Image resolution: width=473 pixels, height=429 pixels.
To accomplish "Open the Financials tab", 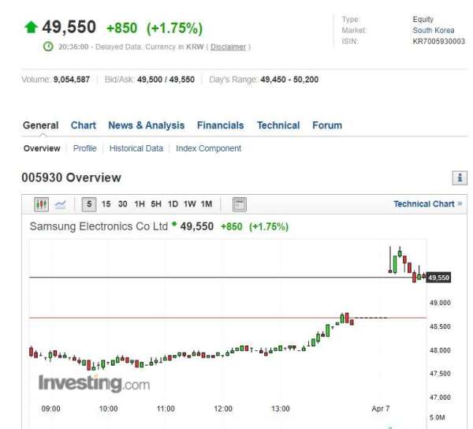I will [220, 125].
